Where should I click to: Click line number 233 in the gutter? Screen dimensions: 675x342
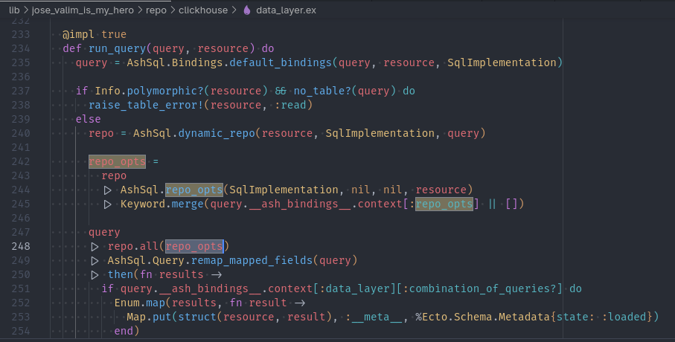pos(21,34)
